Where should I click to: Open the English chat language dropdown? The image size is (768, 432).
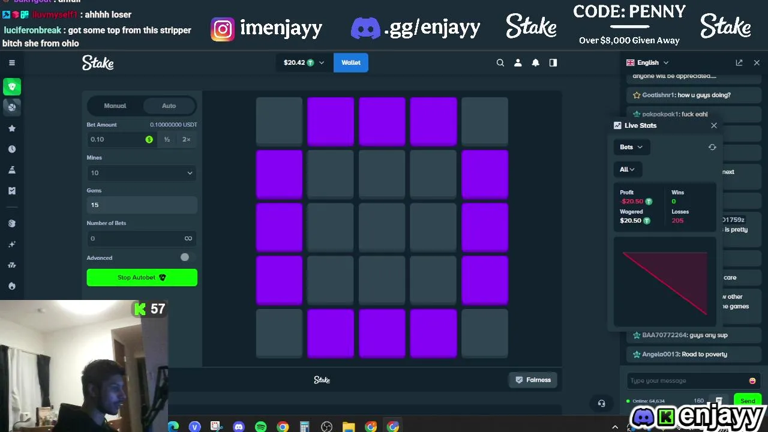coord(647,62)
